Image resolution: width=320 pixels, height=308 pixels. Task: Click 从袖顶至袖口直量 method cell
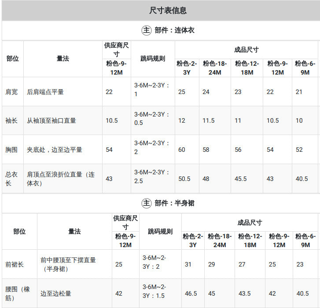click(x=51, y=120)
